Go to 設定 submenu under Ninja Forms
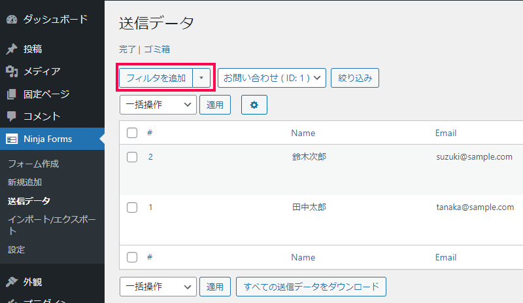 click(16, 249)
